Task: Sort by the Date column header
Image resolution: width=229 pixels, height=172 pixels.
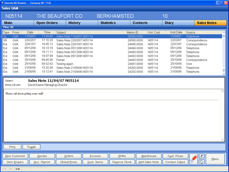Action: coord(30,32)
